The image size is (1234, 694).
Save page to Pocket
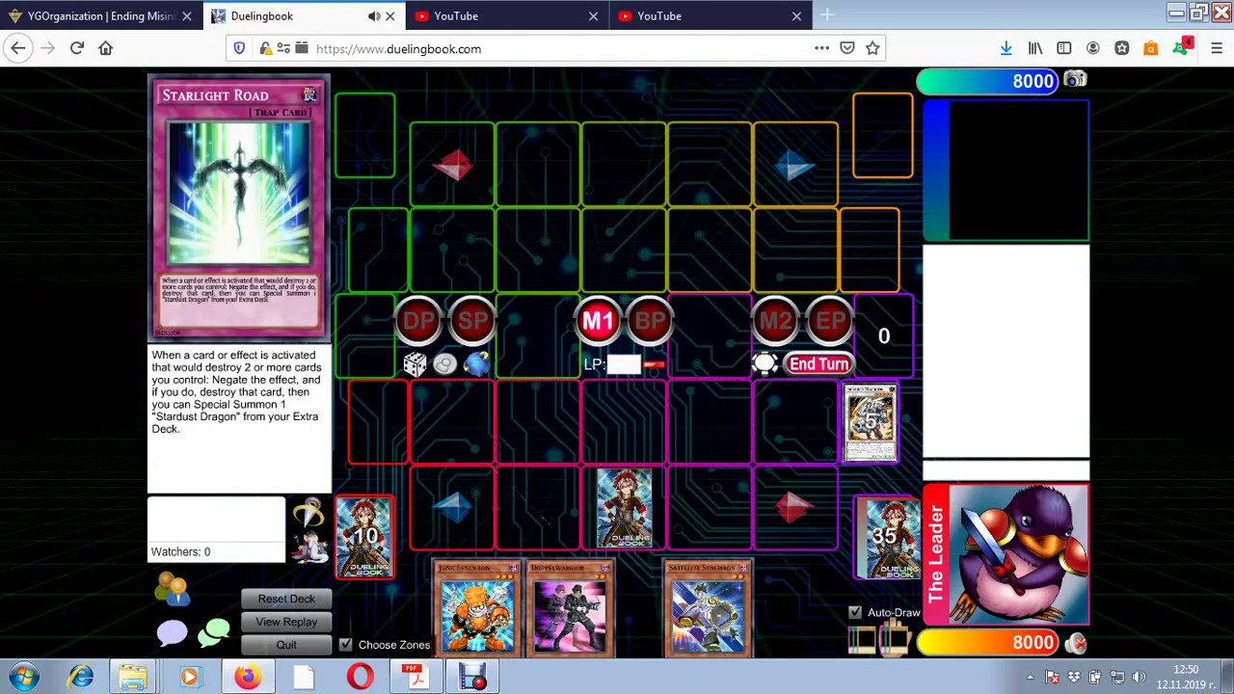click(847, 48)
